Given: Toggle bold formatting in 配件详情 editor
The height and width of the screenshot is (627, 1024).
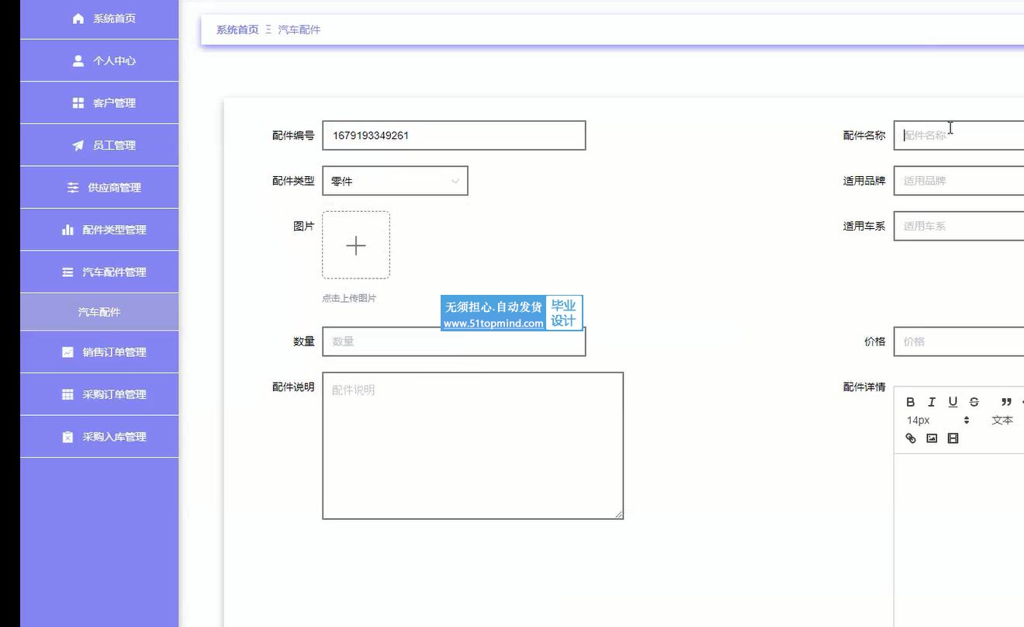Looking at the screenshot, I should pyautogui.click(x=911, y=402).
